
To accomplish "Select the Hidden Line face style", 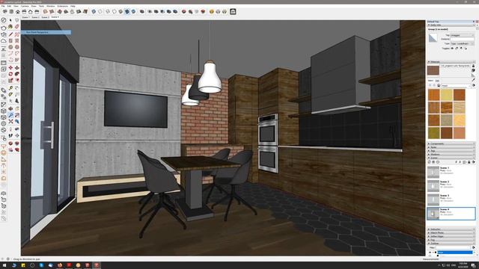I will (114, 12).
